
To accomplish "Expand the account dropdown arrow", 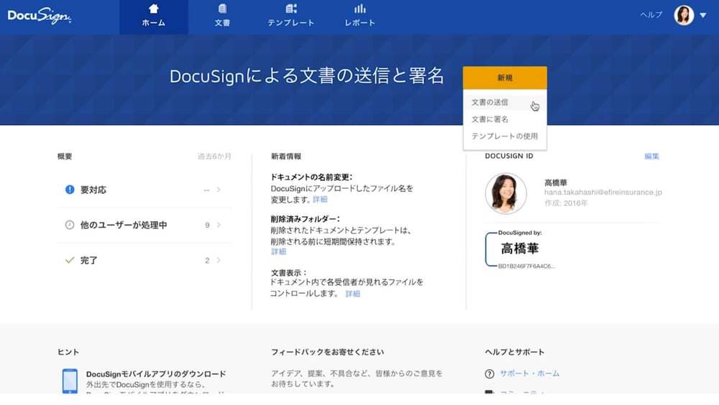I will pyautogui.click(x=703, y=15).
